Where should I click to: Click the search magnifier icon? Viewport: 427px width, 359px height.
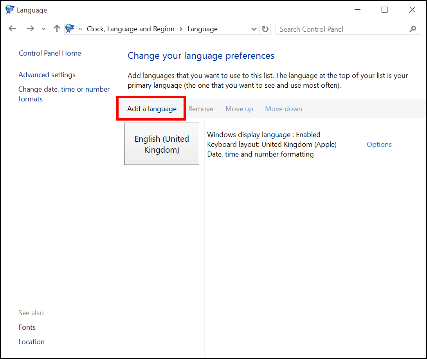tap(413, 29)
